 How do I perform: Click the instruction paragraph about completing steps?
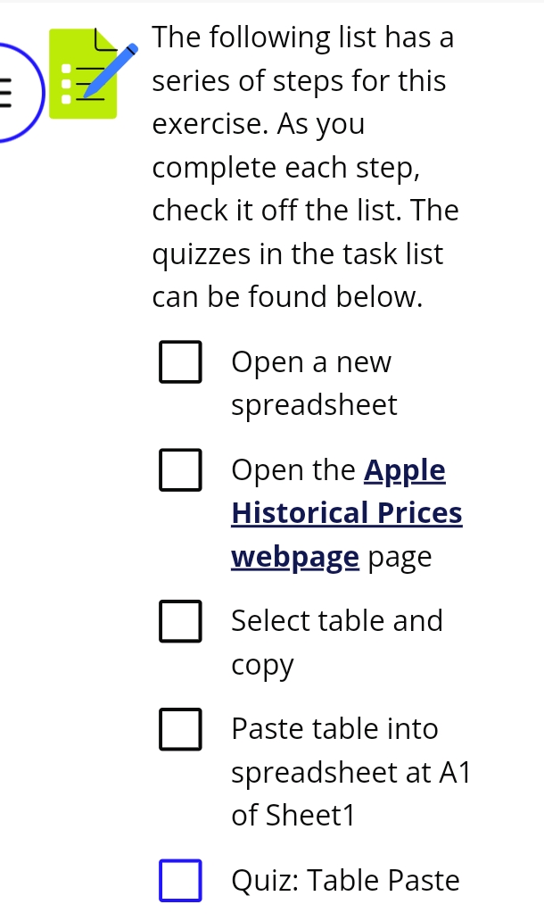click(x=303, y=166)
